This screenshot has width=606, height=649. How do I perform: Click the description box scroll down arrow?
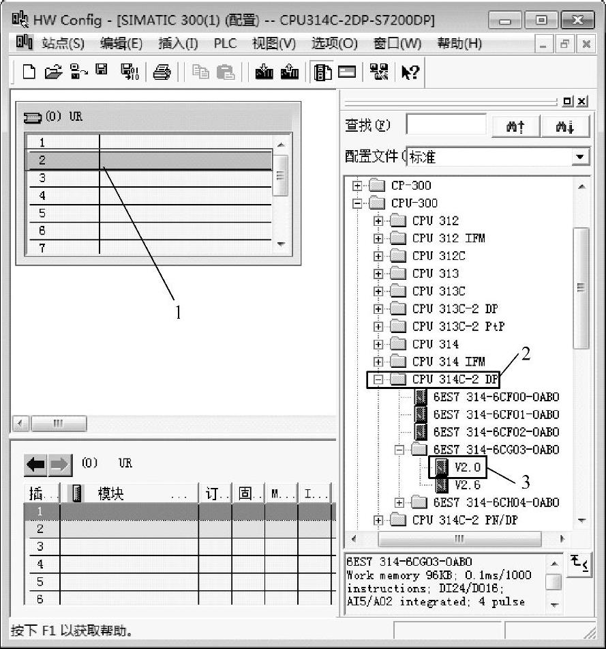554,605
